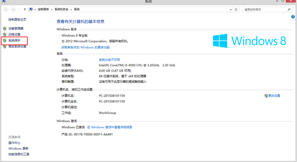This screenshot has height=162, width=297.
Task: Go up one level with the Up arrow
Action: pyautogui.click(x=25, y=9)
